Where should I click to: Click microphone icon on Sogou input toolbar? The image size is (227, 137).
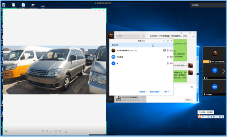tap(211, 117)
